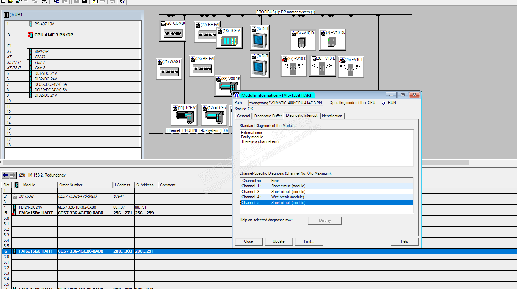Select the (23) RE FAI DP-NORM station

tap(202, 66)
